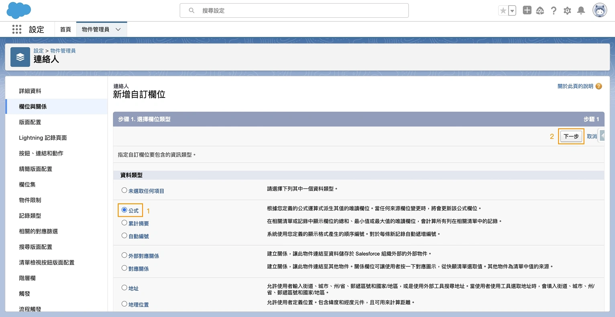Open the Setup gear icon
Image resolution: width=615 pixels, height=317 pixels.
coord(567,10)
